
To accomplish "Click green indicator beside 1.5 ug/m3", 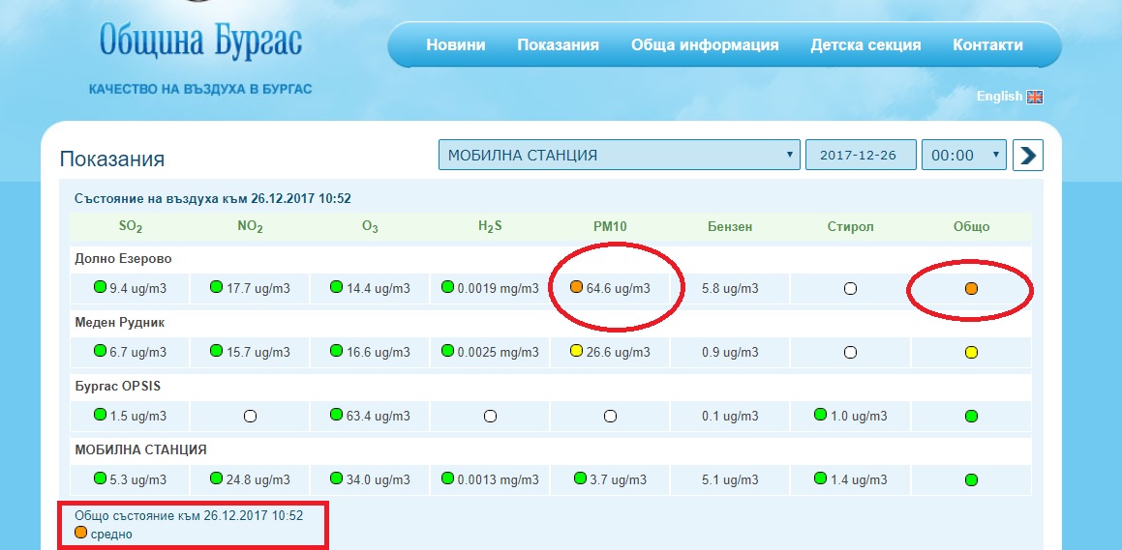I will 100,415.
